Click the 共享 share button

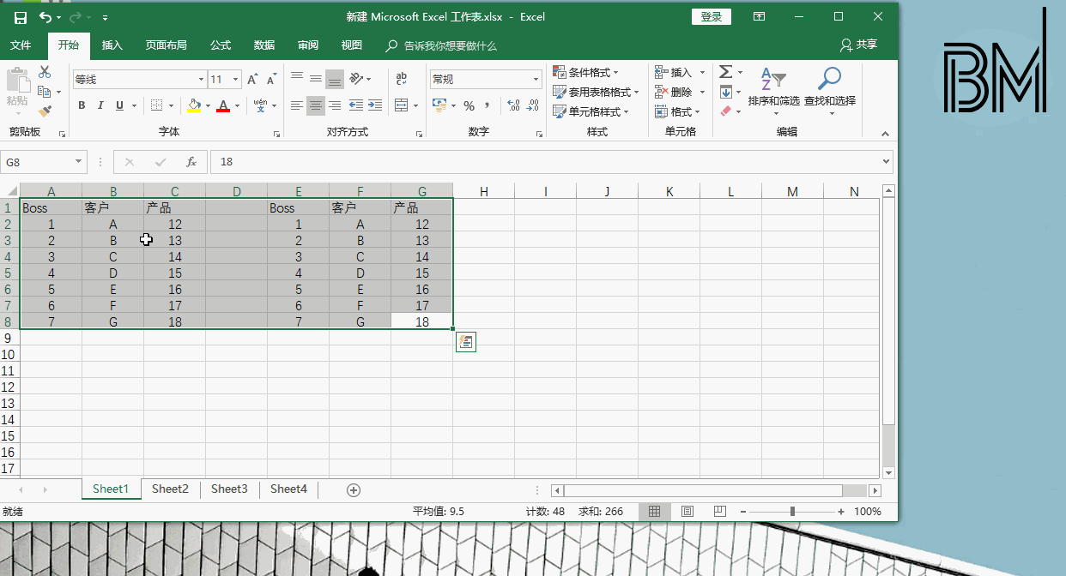tap(859, 45)
